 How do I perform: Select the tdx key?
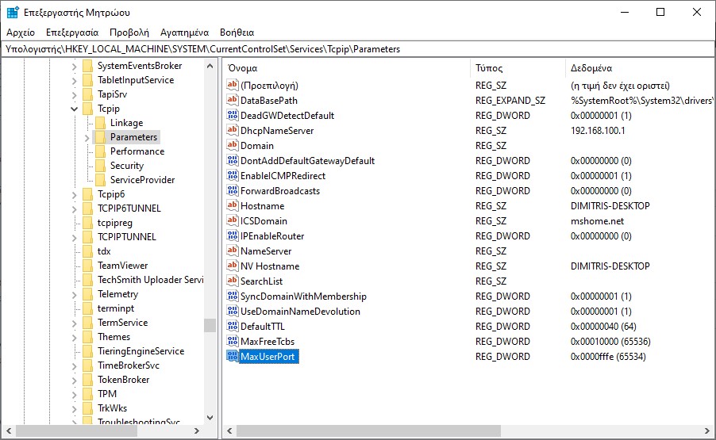click(x=104, y=251)
